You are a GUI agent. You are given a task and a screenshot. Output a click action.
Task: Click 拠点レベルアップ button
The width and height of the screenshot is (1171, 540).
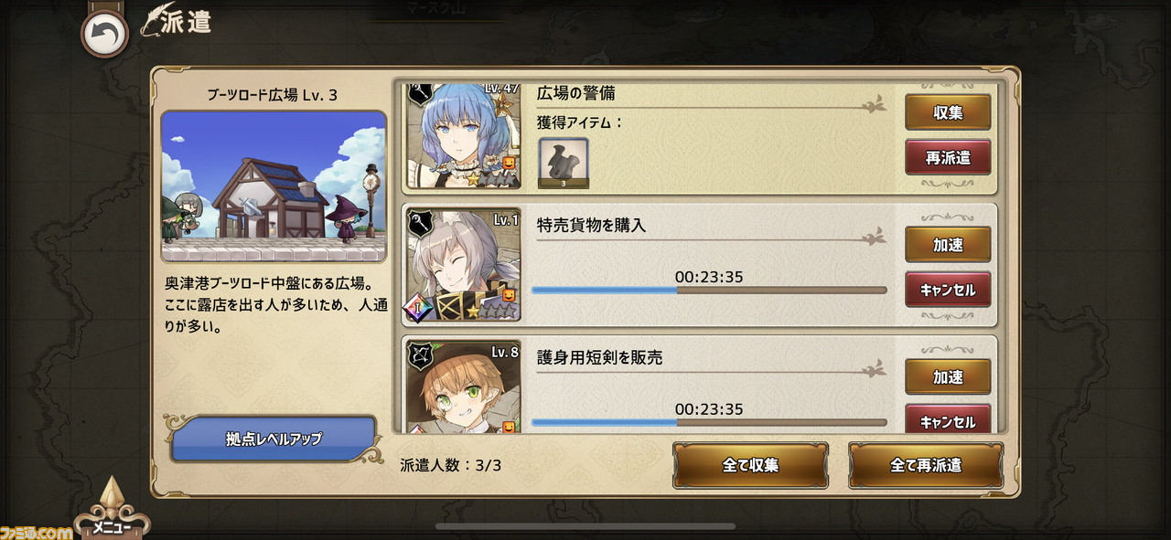click(274, 439)
